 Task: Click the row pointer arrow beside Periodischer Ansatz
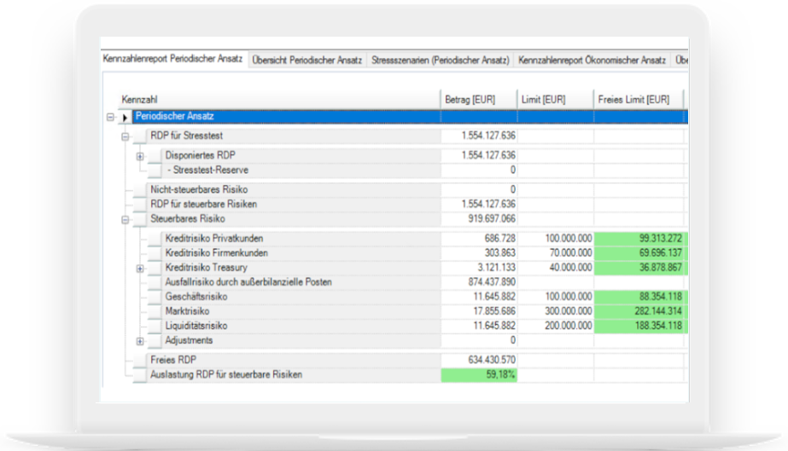pyautogui.click(x=125, y=118)
